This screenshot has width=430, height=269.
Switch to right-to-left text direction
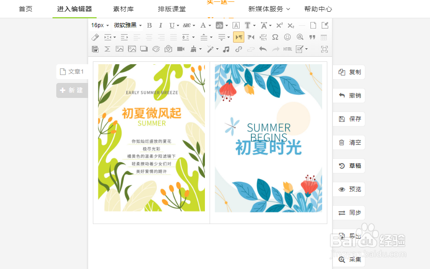[251, 37]
